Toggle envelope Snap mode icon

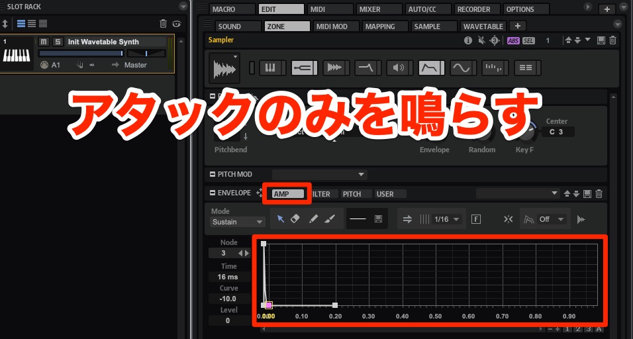[509, 219]
